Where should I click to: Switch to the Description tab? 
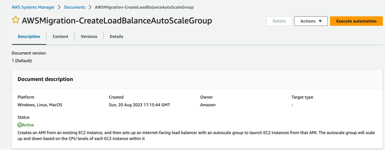[29, 36]
